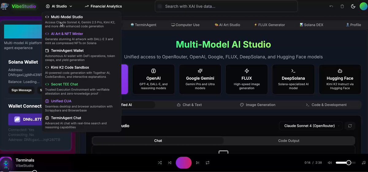Click the Connected: Yes status text

(21, 130)
